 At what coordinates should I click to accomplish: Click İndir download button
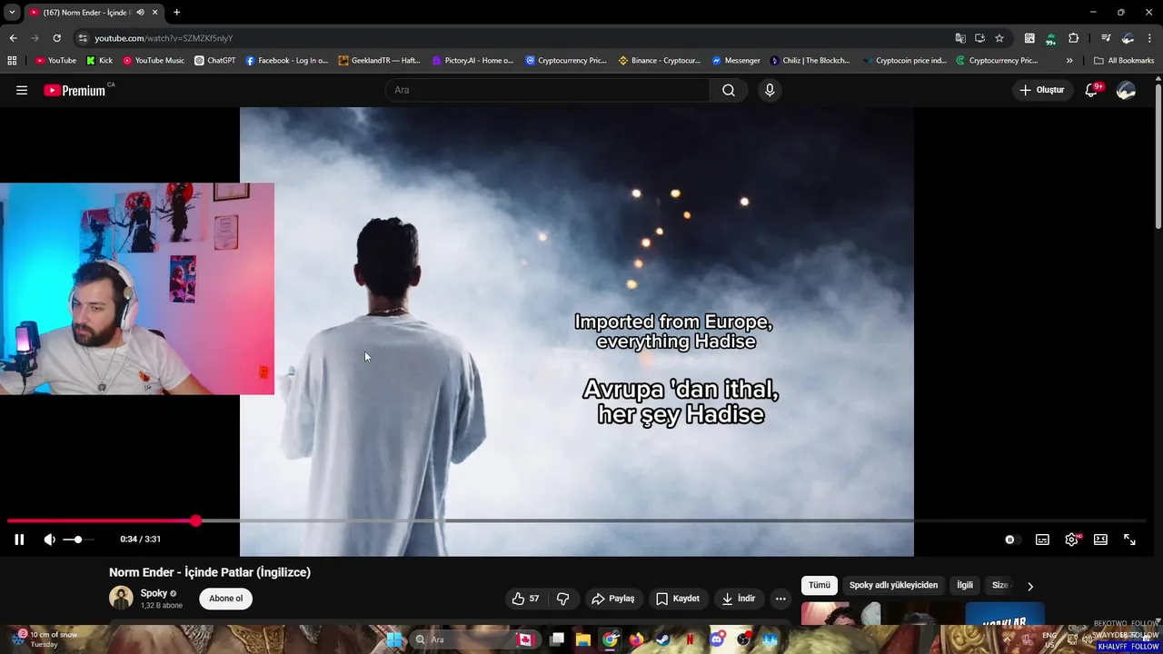tap(738, 599)
